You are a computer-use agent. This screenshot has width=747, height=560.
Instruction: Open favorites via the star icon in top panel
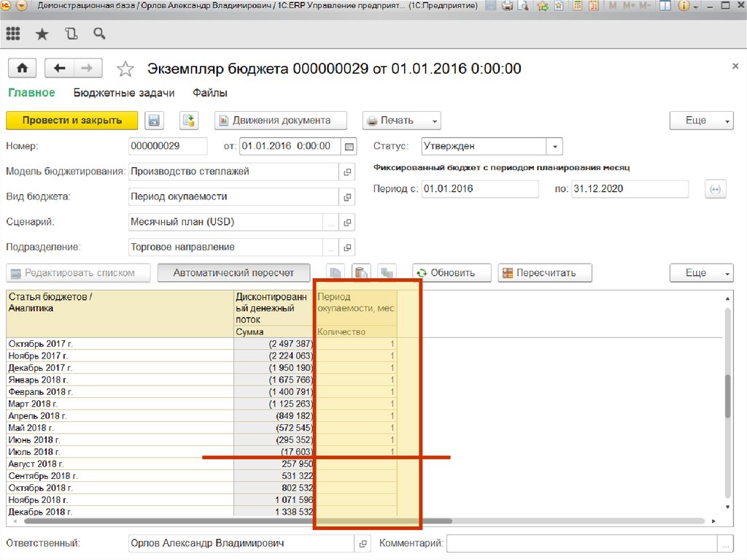point(42,34)
